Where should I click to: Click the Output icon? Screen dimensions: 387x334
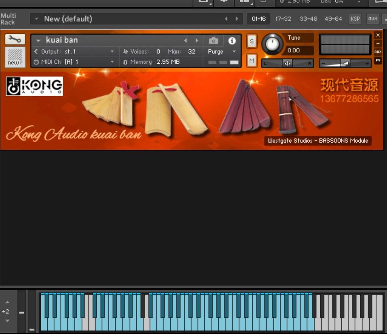coord(36,52)
